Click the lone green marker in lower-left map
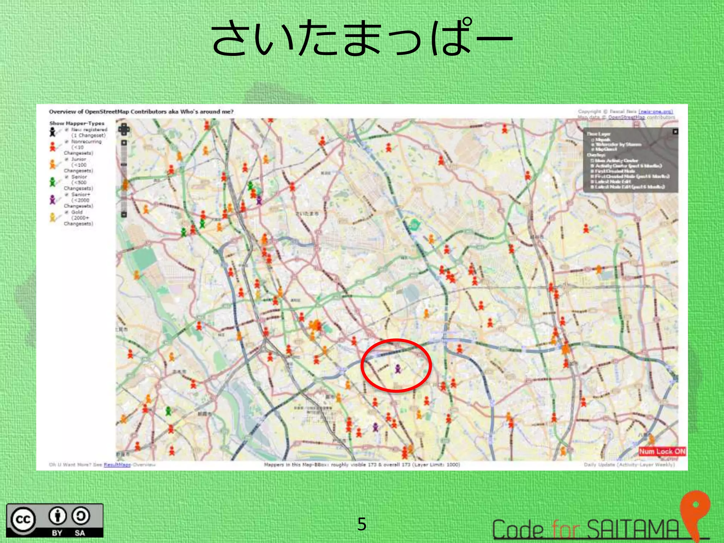This screenshot has height=543, width=724. [169, 411]
